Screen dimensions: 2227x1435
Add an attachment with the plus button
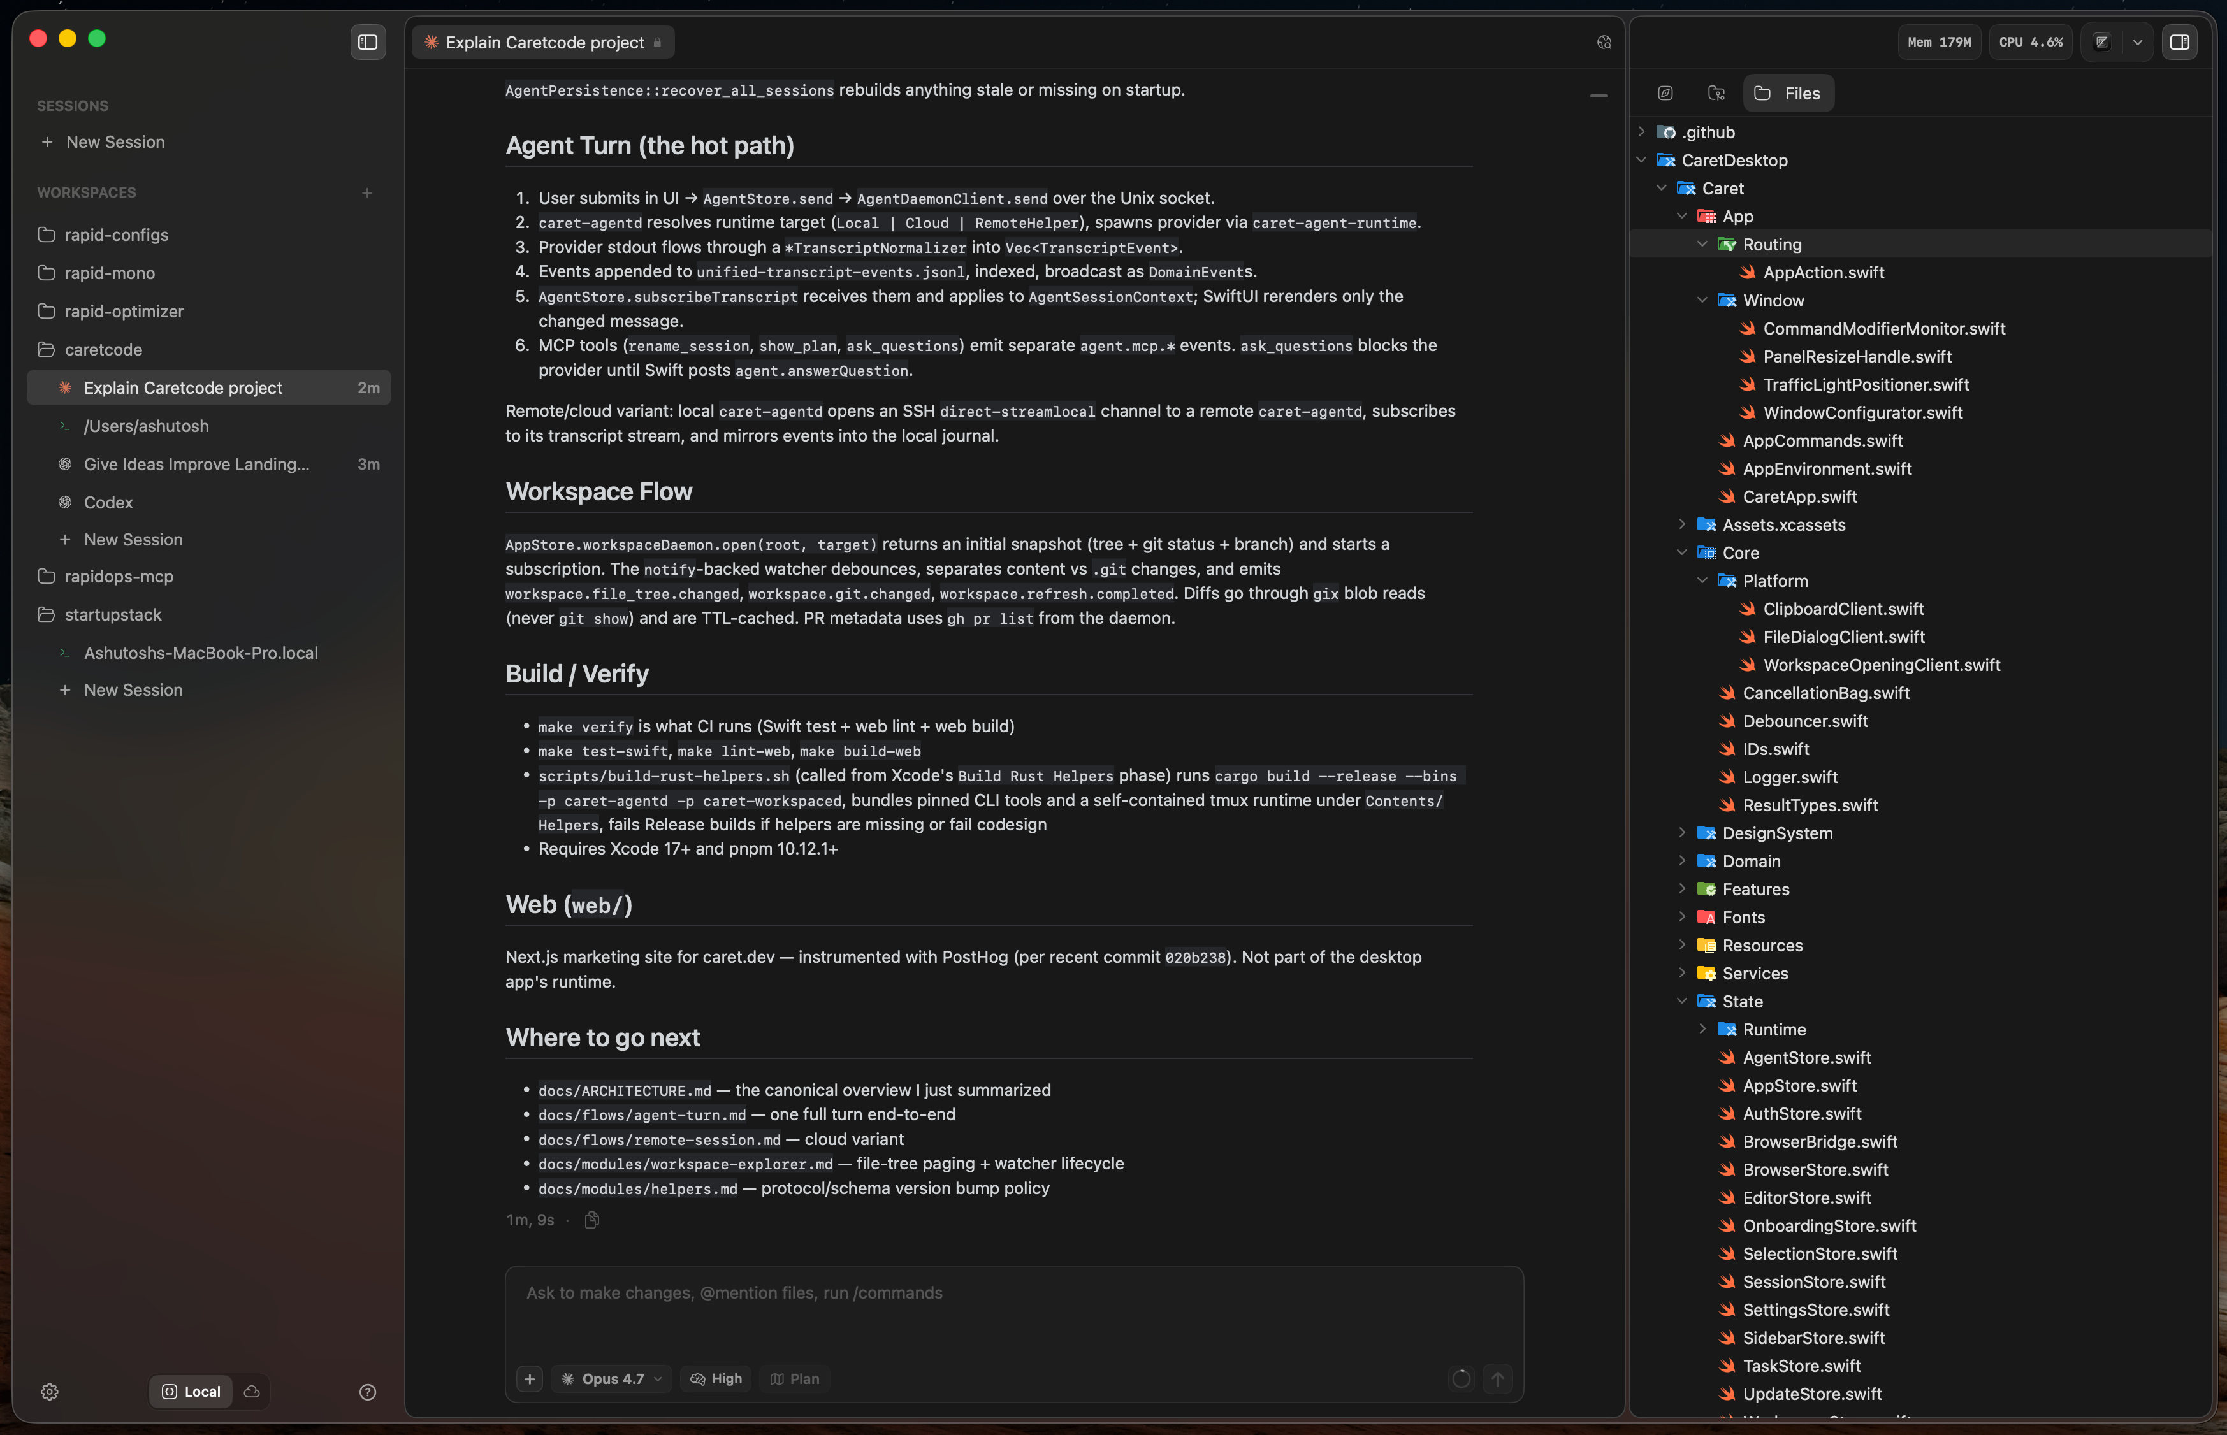(529, 1378)
